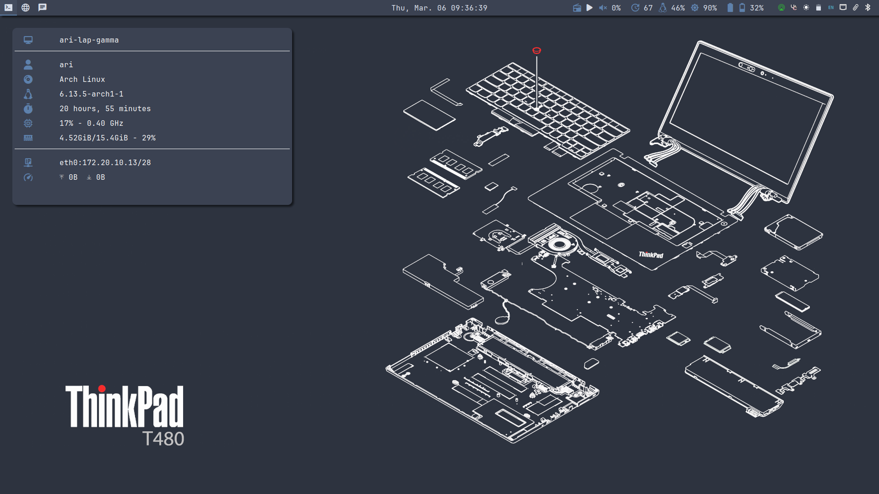The height and width of the screenshot is (494, 879).
Task: Toggle the muted speaker volume icon
Action: click(603, 8)
